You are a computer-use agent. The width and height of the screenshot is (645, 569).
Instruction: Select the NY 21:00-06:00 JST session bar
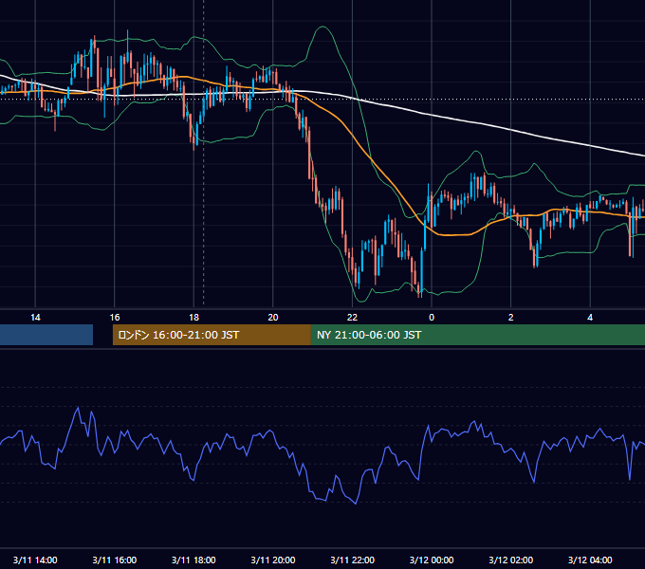477,335
